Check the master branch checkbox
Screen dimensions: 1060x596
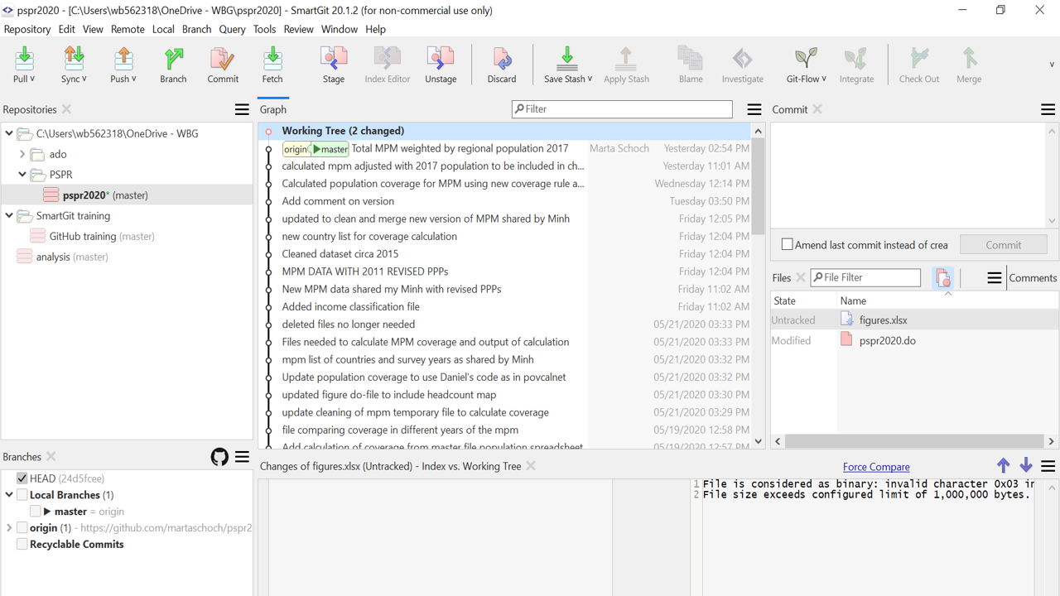pyautogui.click(x=36, y=512)
